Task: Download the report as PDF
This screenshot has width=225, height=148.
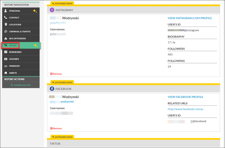Action: pyautogui.click(x=21, y=85)
